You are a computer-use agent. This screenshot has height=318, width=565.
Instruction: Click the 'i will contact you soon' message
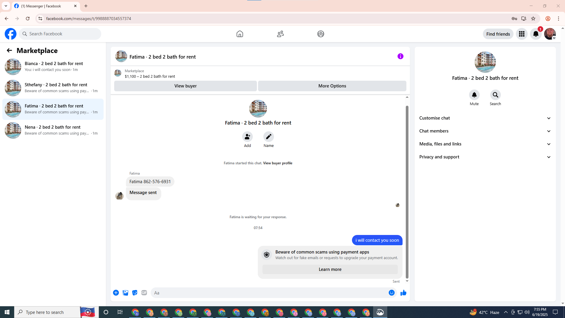377,240
